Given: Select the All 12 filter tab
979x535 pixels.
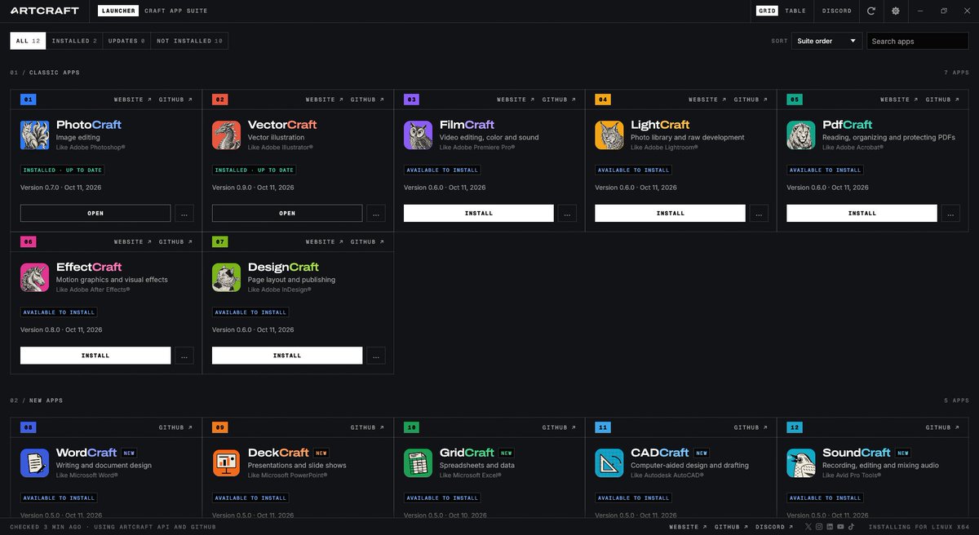Looking at the screenshot, I should [28, 41].
